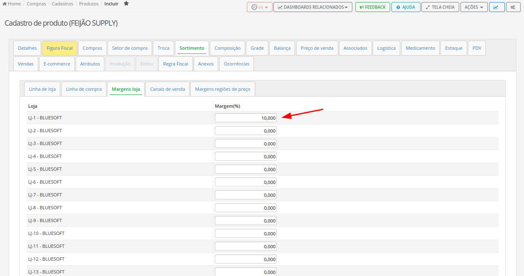
Task: Click the Compras breadcrumb link
Action: (x=36, y=4)
